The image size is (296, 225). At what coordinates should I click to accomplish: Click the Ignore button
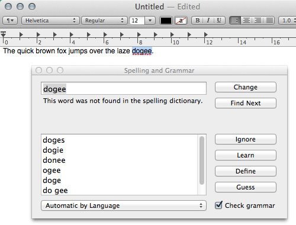(x=246, y=139)
